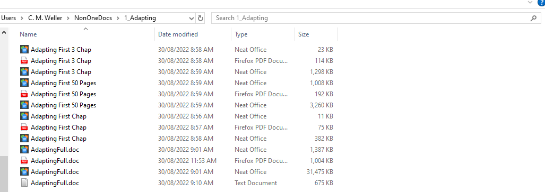Select the text document icon of the 675 KB AdaptingFull.doc
Viewport: 545px width, 192px height.
(x=24, y=182)
